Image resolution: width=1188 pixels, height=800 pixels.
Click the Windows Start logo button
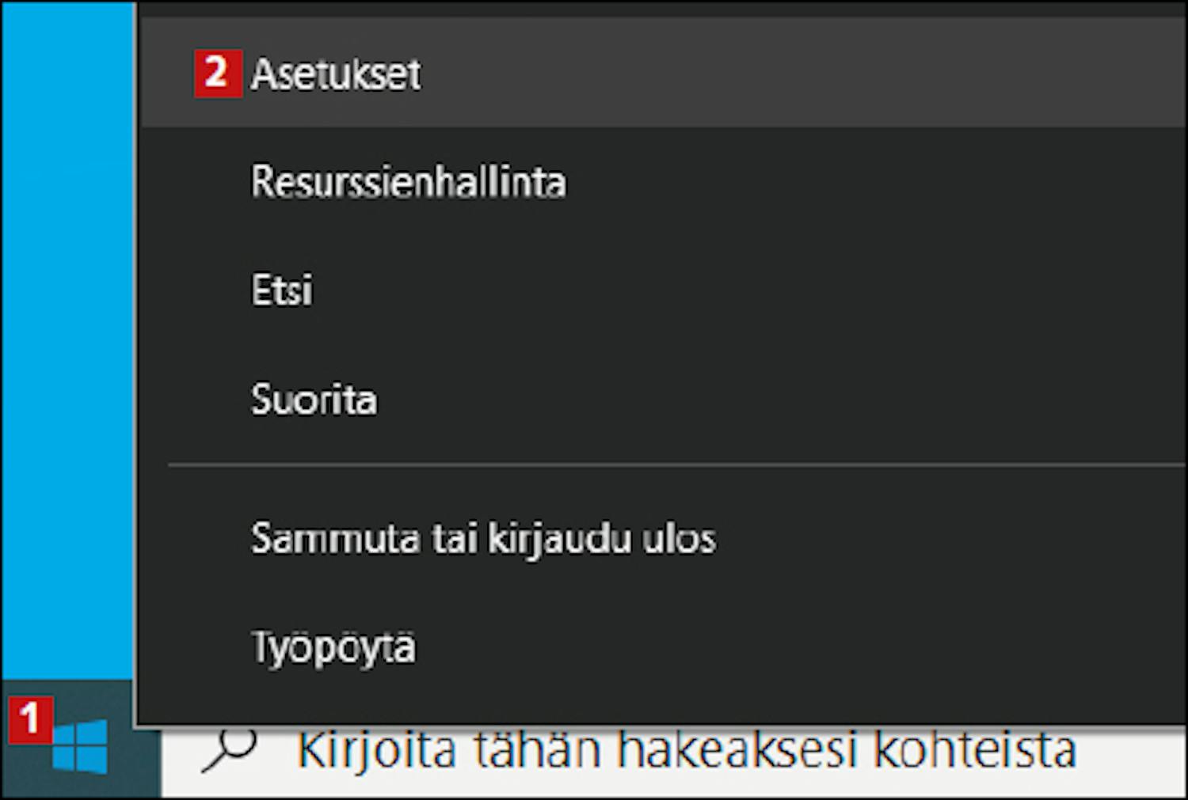pos(80,745)
